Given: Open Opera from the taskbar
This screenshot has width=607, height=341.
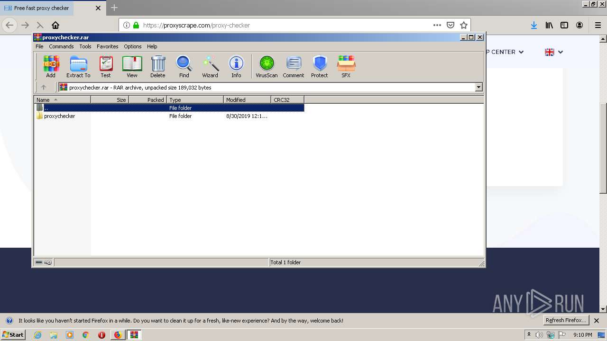Looking at the screenshot, I should [101, 335].
